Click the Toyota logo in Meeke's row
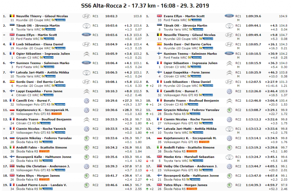Image resolution: width=291 pixels, height=191 pixels. coord(229,157)
